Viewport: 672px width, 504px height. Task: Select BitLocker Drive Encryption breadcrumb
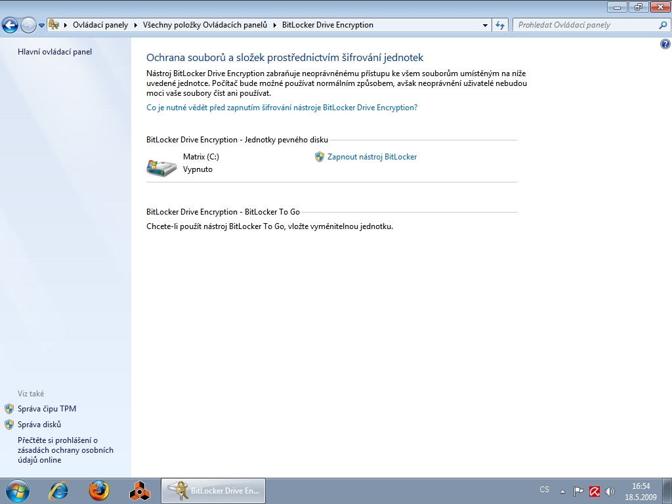click(327, 25)
